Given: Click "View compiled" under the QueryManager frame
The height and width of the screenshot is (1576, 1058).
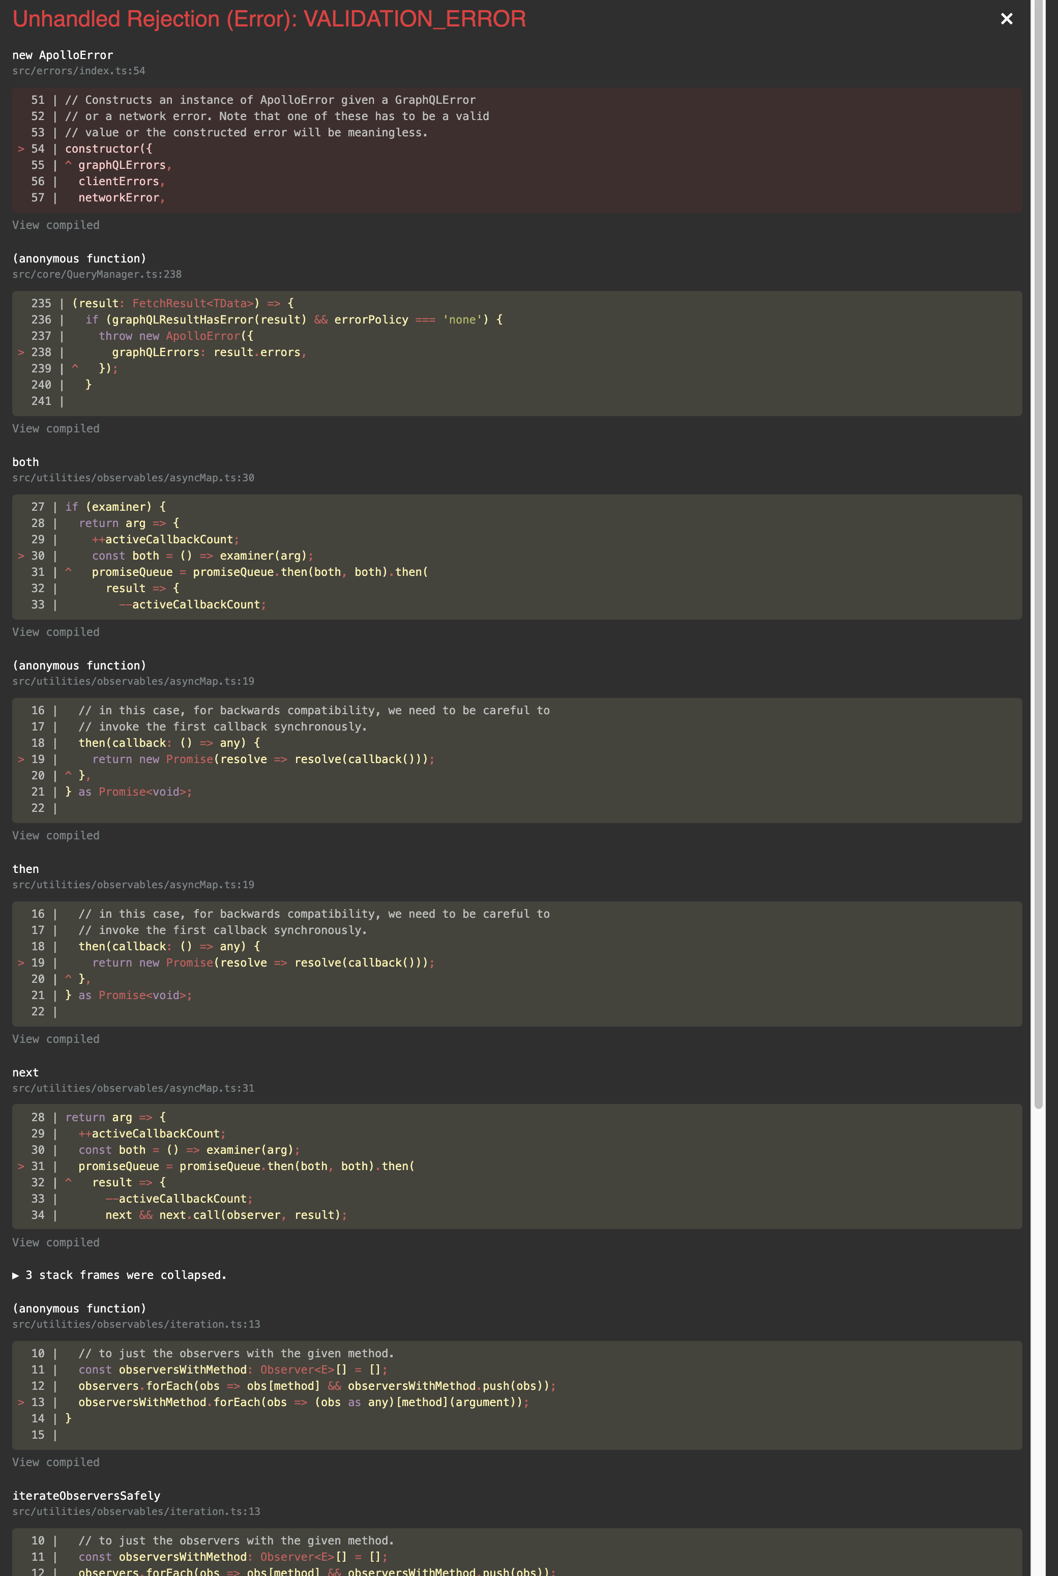Looking at the screenshot, I should [55, 428].
